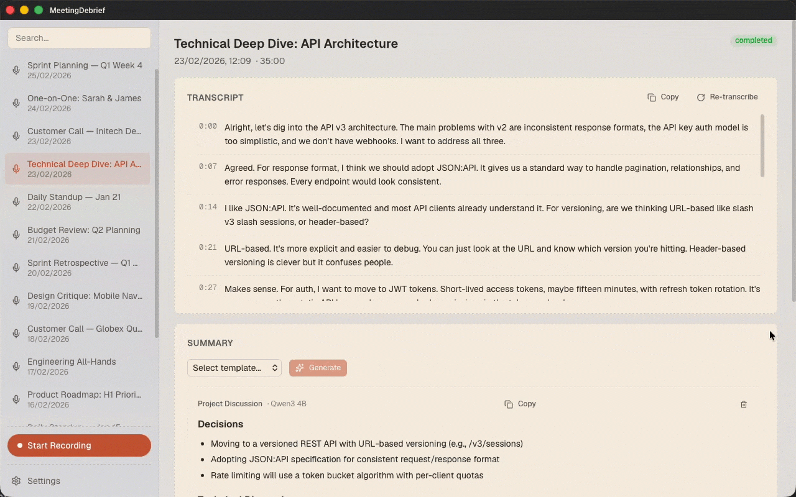
Task: Open the Select template dropdown
Action: coord(234,368)
